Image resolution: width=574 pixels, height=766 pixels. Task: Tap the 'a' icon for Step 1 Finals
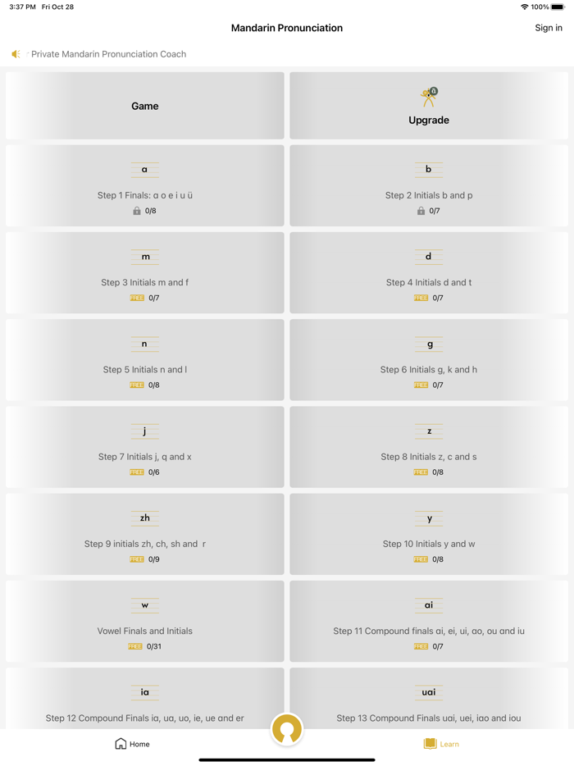coord(145,169)
